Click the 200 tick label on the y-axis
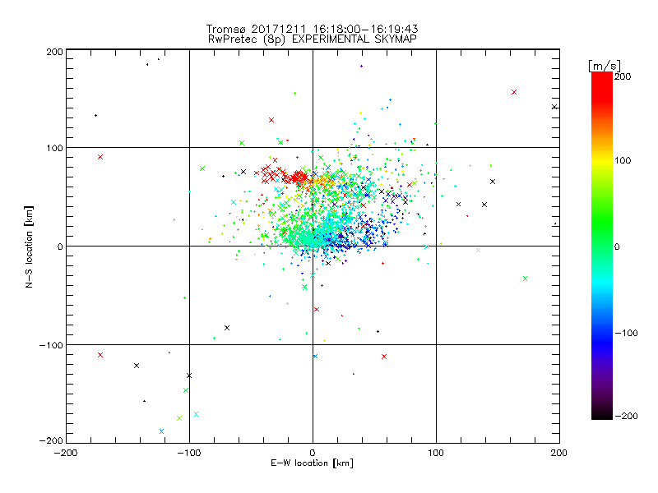The image size is (658, 493). (54, 52)
